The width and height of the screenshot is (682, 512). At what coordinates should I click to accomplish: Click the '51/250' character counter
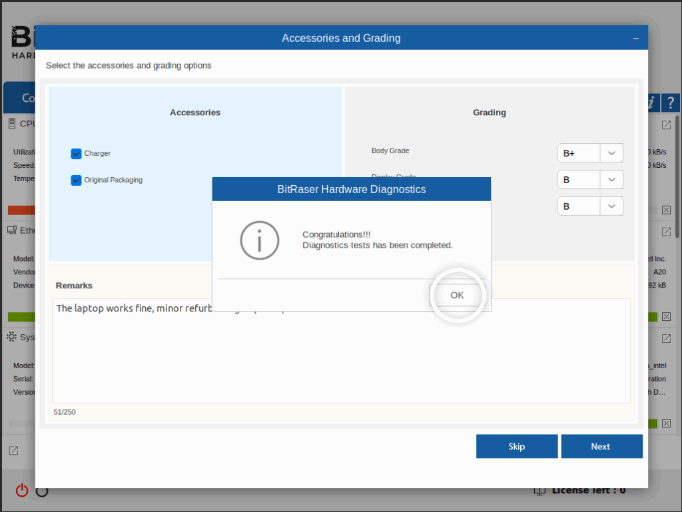[x=65, y=412]
